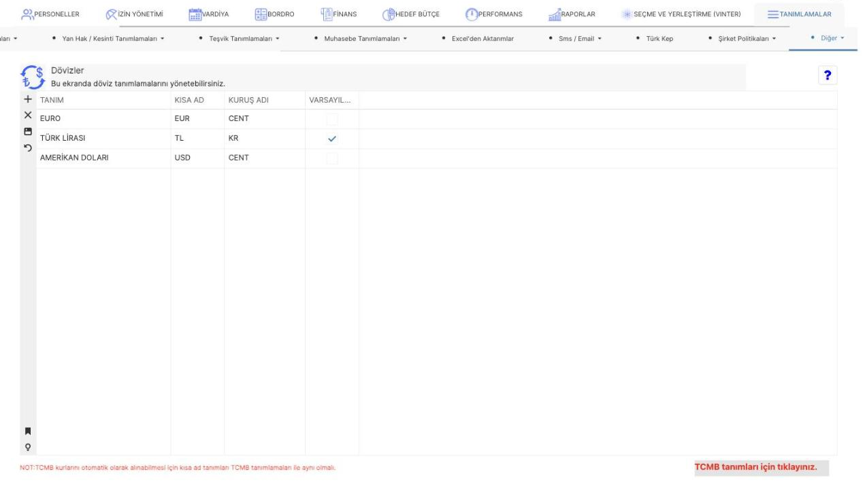Check the default box for EURO

click(x=332, y=119)
